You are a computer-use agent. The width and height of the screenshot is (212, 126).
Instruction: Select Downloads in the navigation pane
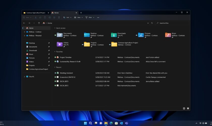point(37,50)
